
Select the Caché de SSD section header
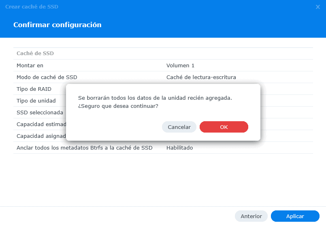pyautogui.click(x=35, y=53)
